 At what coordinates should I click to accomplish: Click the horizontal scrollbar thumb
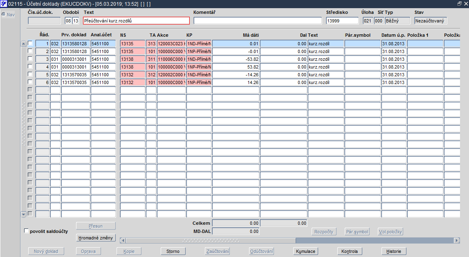coord(211,241)
